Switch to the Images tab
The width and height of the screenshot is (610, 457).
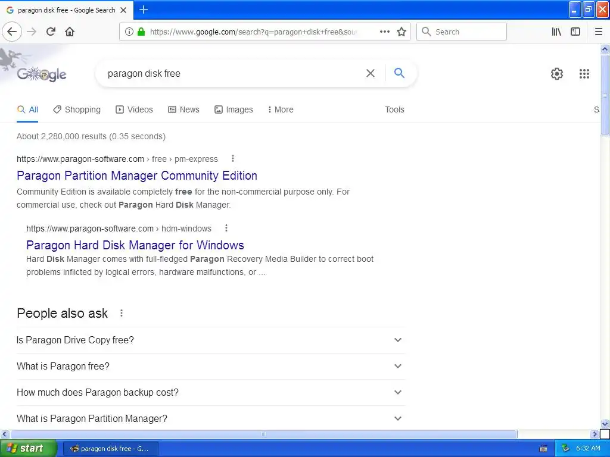(x=234, y=109)
